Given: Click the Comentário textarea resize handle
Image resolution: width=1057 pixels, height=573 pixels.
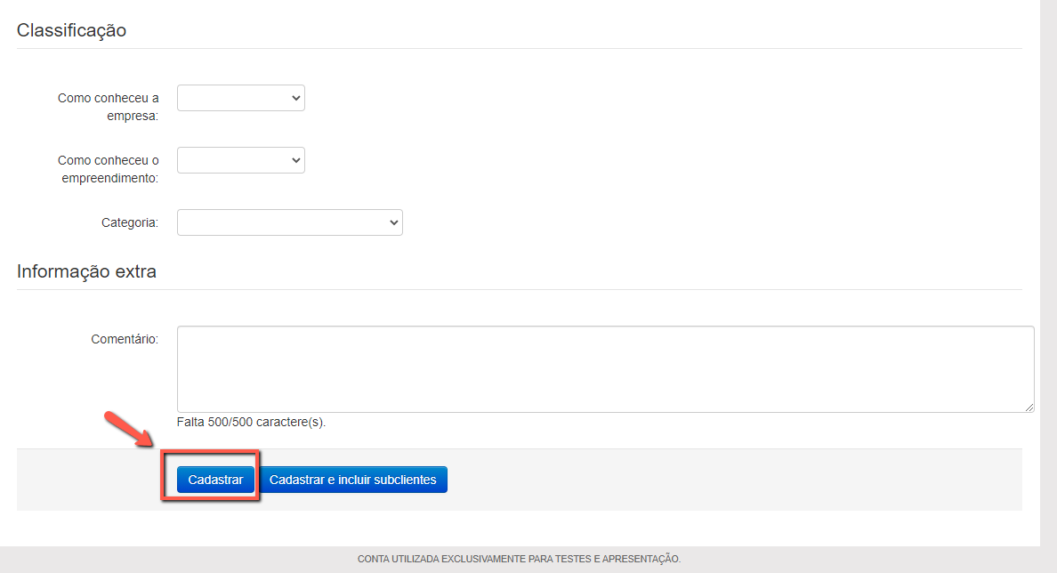Looking at the screenshot, I should point(1029,407).
